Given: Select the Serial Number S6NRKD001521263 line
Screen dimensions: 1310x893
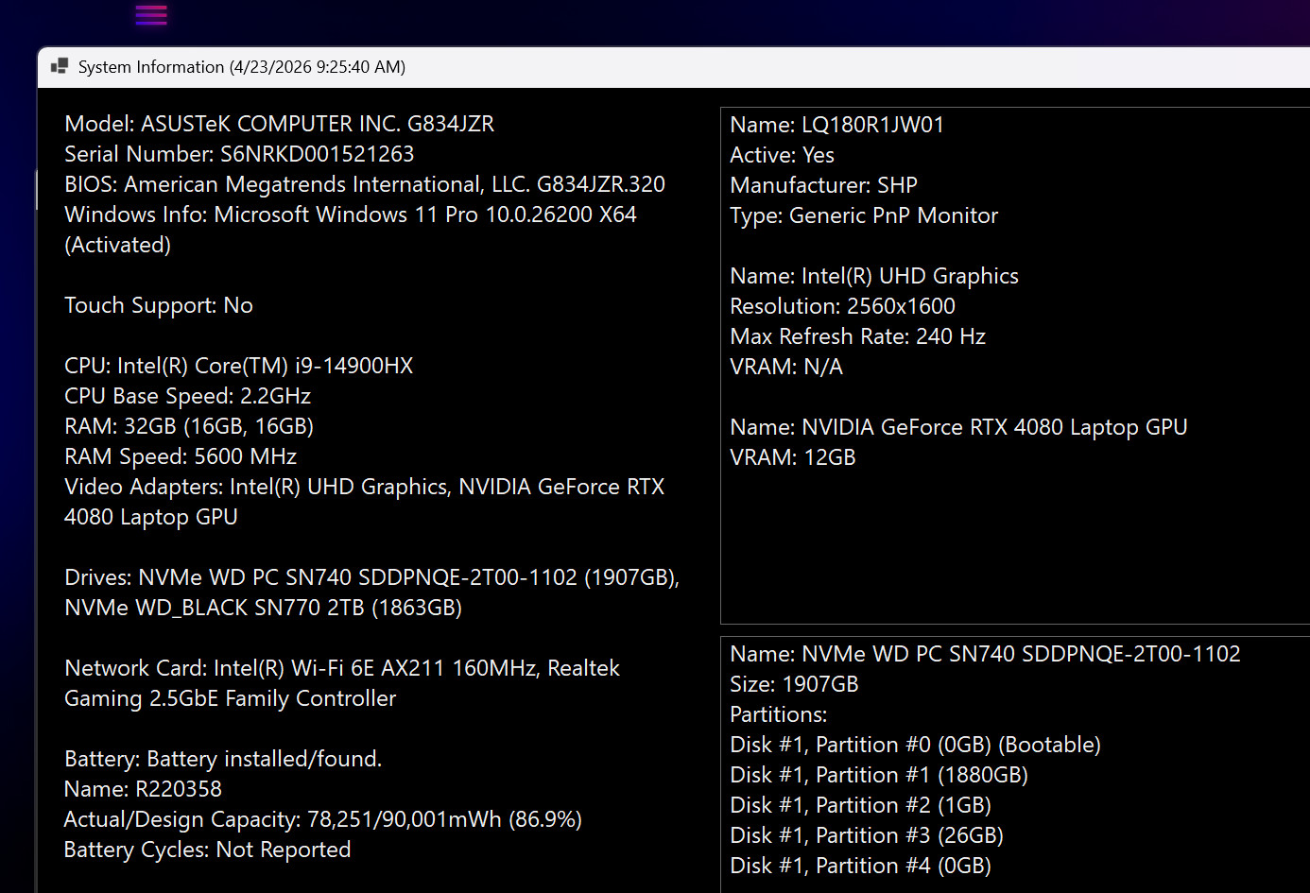Looking at the screenshot, I should click(239, 154).
